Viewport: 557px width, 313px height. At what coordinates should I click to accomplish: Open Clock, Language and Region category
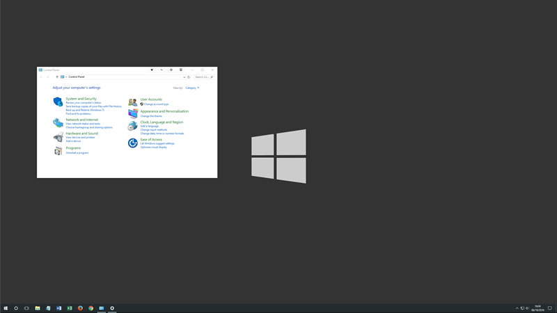[x=162, y=122]
